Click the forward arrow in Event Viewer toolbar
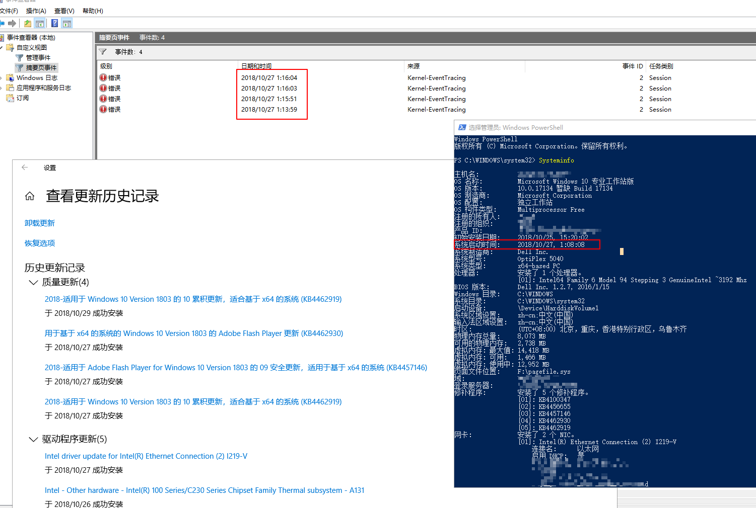Viewport: 756px width, 508px height. 12,23
